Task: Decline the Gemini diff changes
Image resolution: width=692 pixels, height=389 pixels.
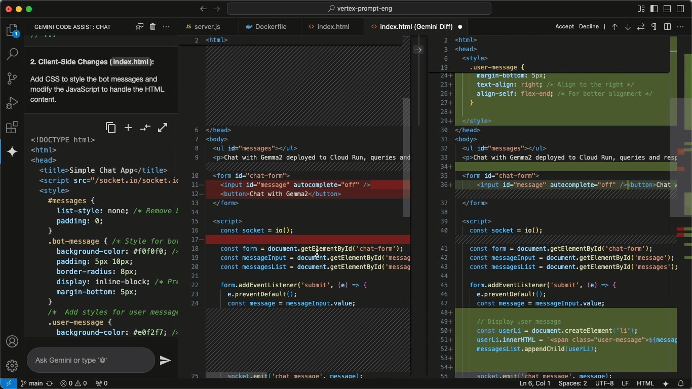Action: click(589, 27)
